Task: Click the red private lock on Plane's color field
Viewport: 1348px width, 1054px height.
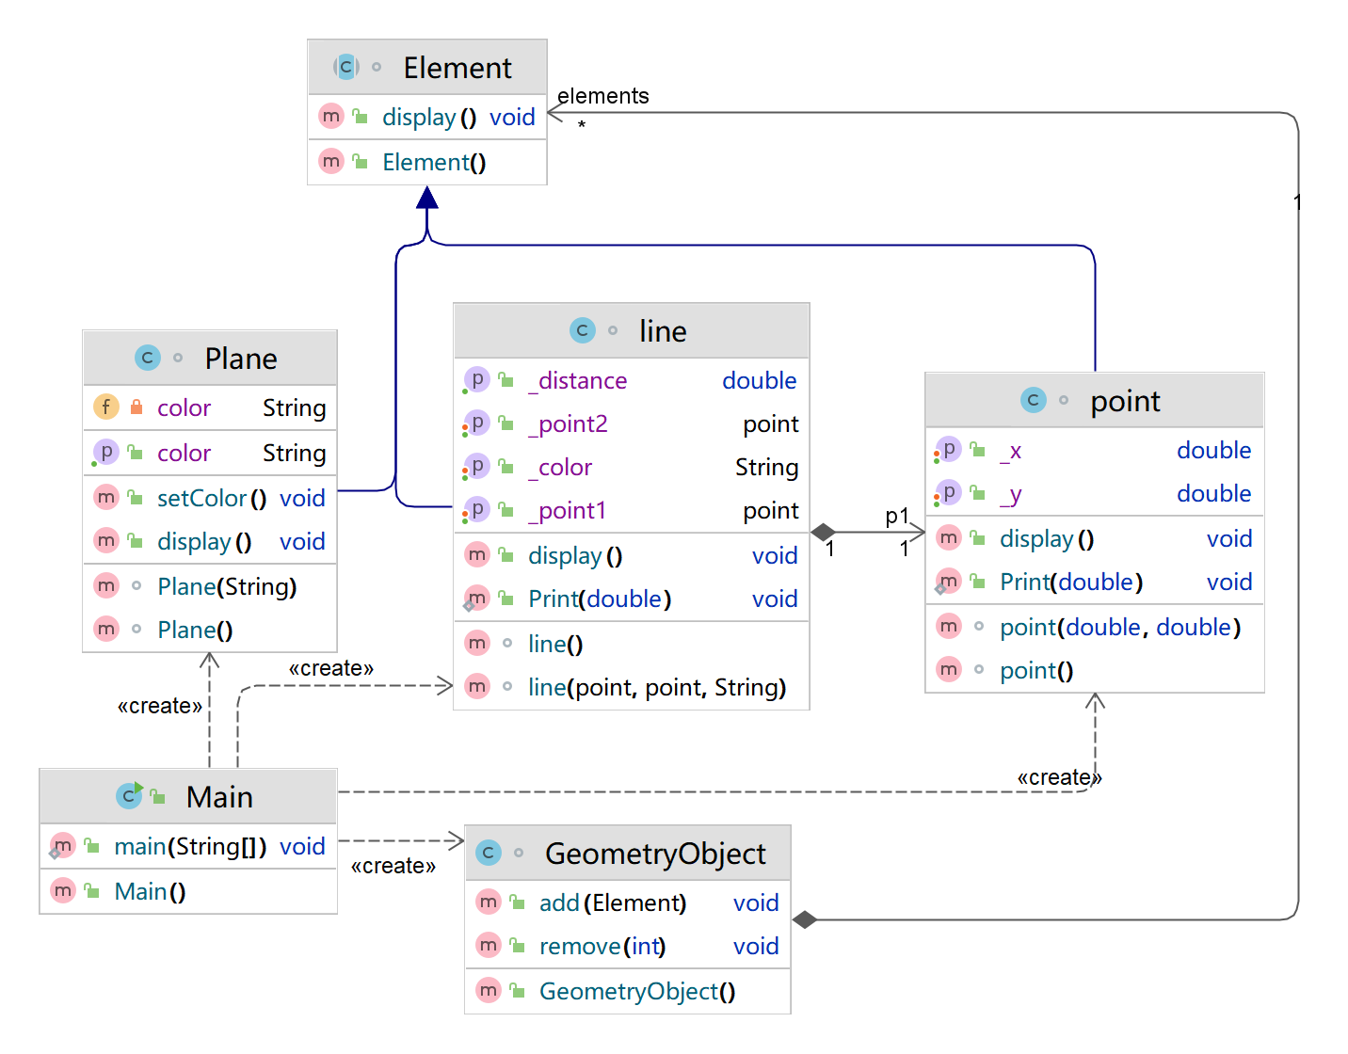Action: (136, 407)
